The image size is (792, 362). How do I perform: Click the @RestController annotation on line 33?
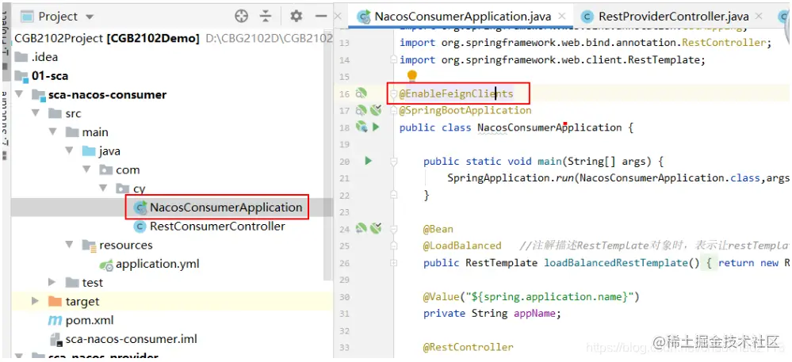[469, 347]
